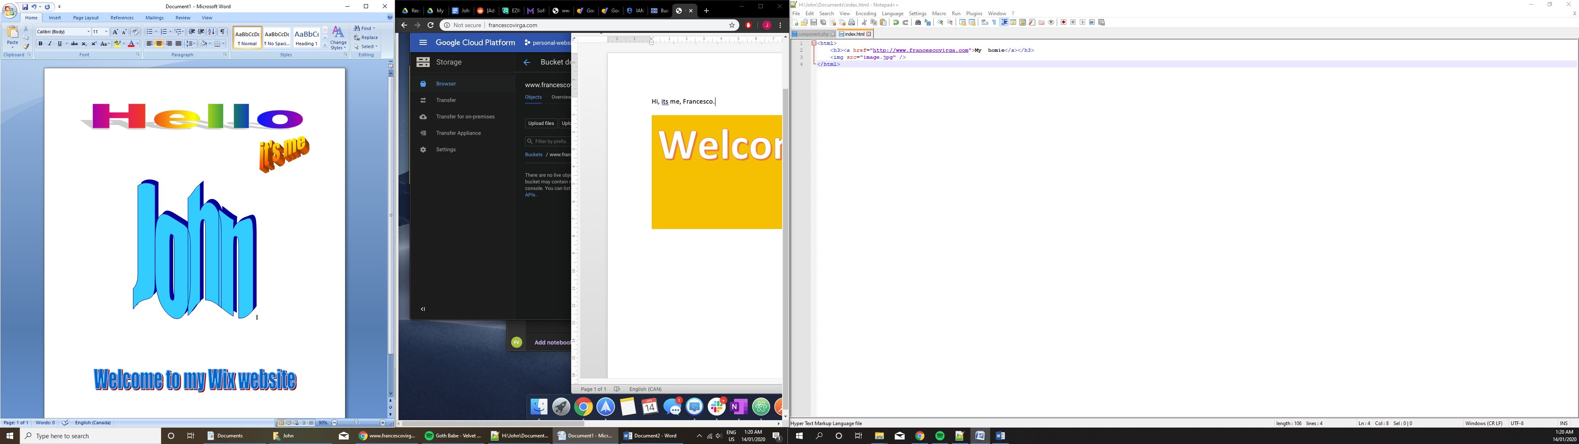1579x444 pixels.
Task: Open the Page Layout ribbon tab
Action: pos(86,18)
